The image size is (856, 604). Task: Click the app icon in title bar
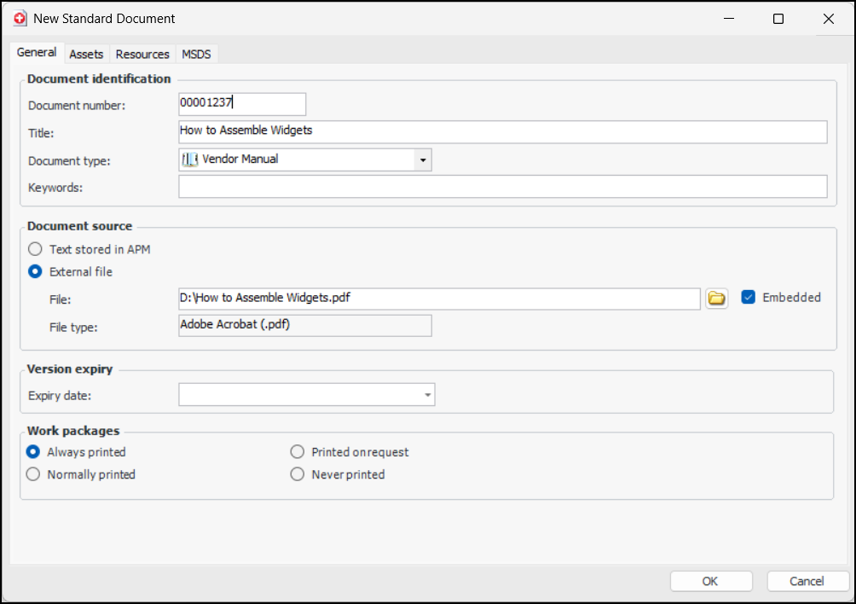[x=20, y=18]
